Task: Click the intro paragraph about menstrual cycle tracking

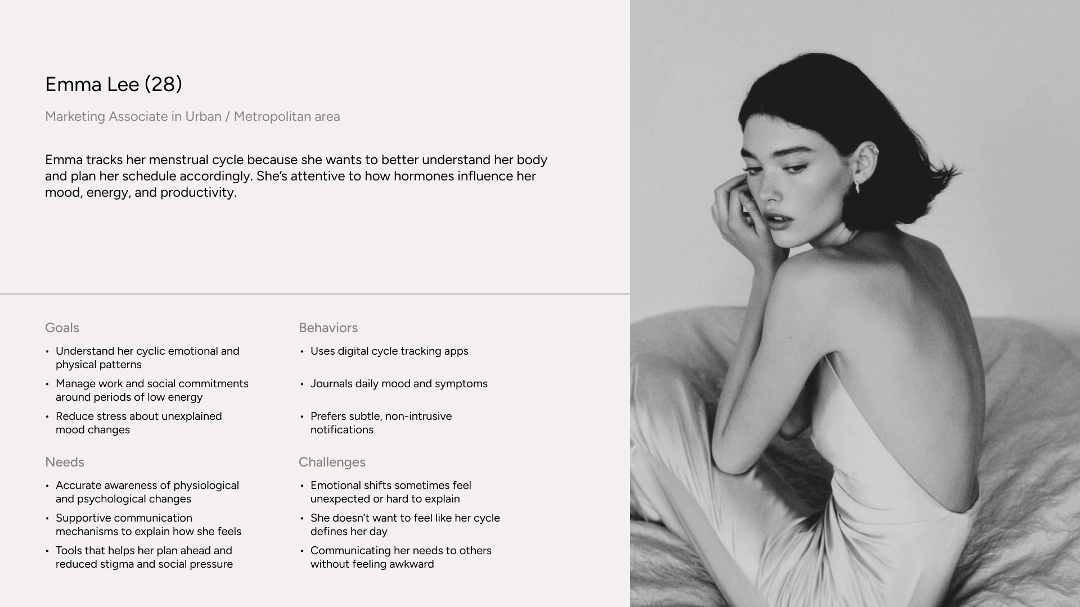Action: [296, 176]
